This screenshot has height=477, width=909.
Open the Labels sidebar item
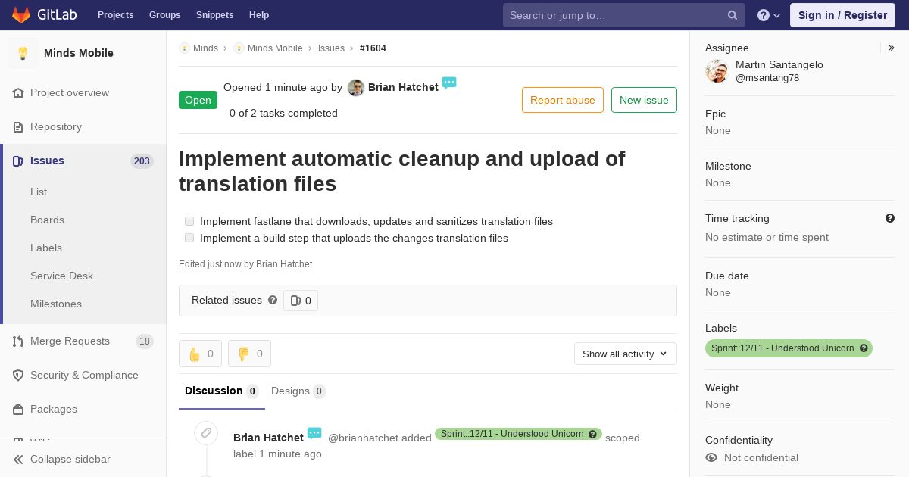click(x=46, y=248)
